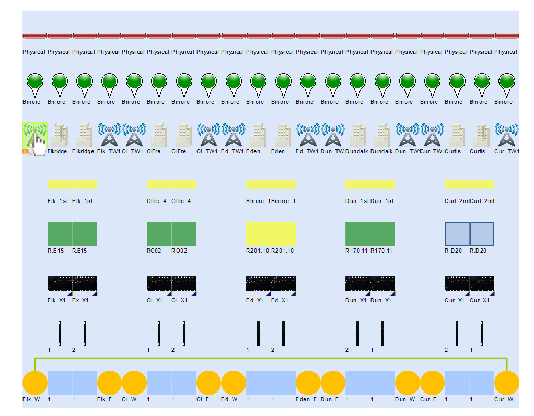Click the Dun_E orange circle node
The width and height of the screenshot is (534, 416).
click(332, 383)
